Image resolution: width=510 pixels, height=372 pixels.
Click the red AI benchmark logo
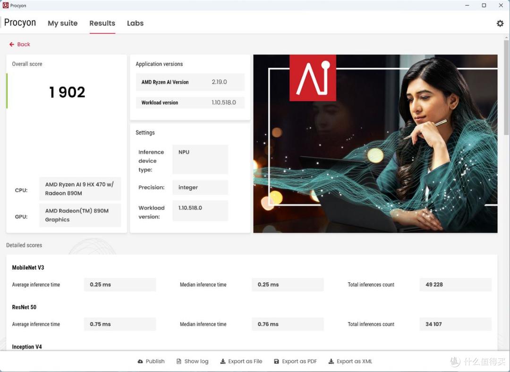point(313,78)
